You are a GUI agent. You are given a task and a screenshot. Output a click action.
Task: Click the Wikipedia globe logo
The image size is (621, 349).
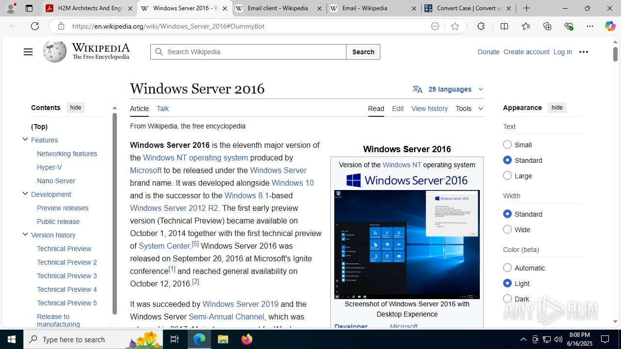(x=54, y=51)
